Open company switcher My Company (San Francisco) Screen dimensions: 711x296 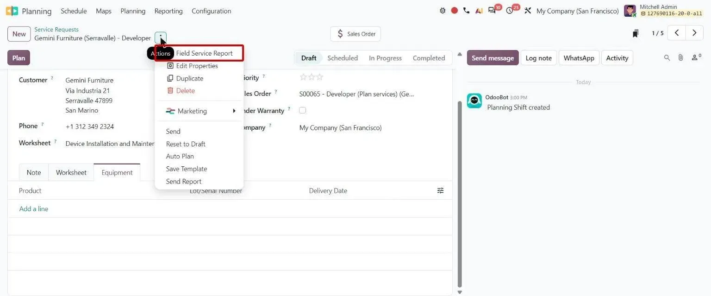pyautogui.click(x=577, y=11)
